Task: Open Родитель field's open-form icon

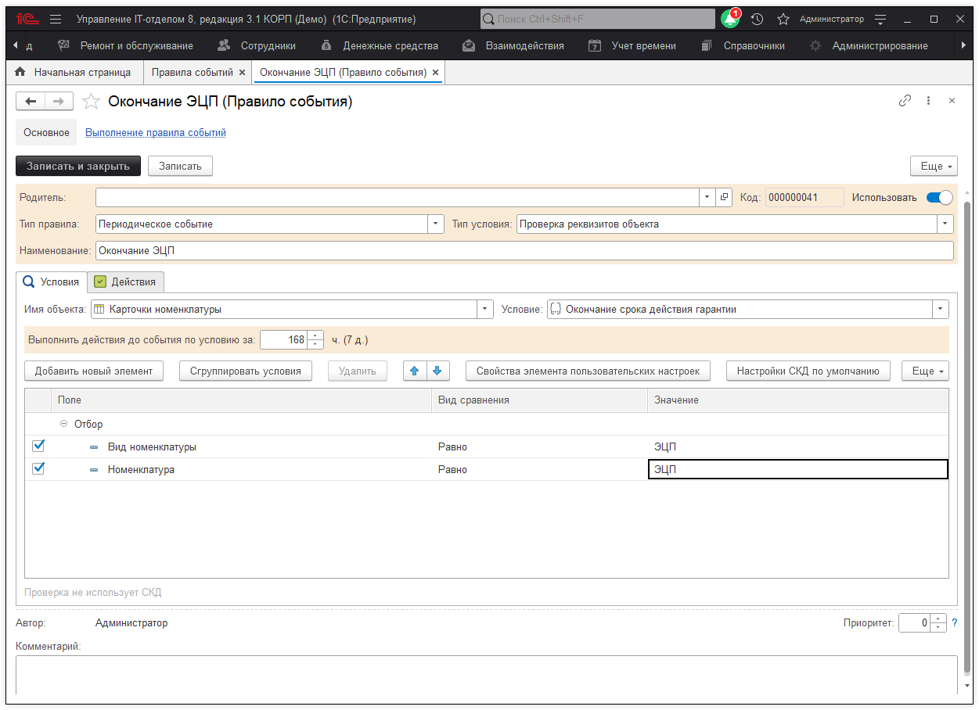Action: (724, 198)
